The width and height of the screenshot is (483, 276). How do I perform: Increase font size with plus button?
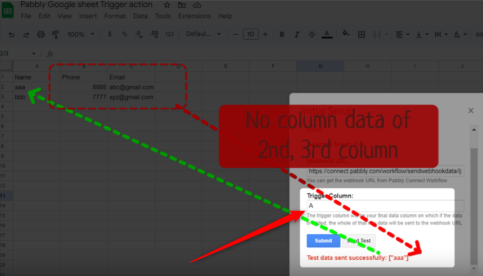coord(265,34)
